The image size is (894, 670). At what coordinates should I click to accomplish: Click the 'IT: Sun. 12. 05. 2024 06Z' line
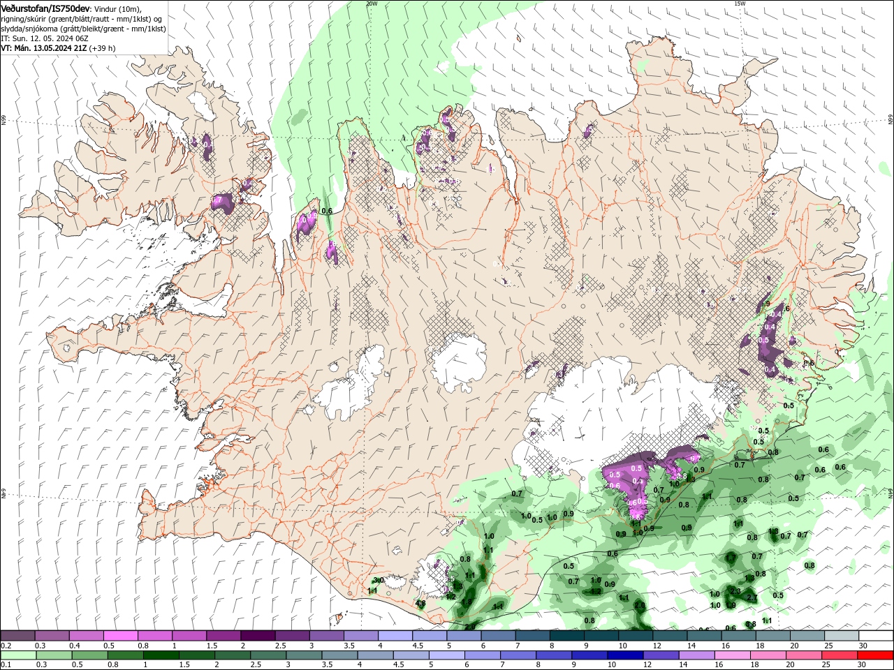click(x=44, y=38)
